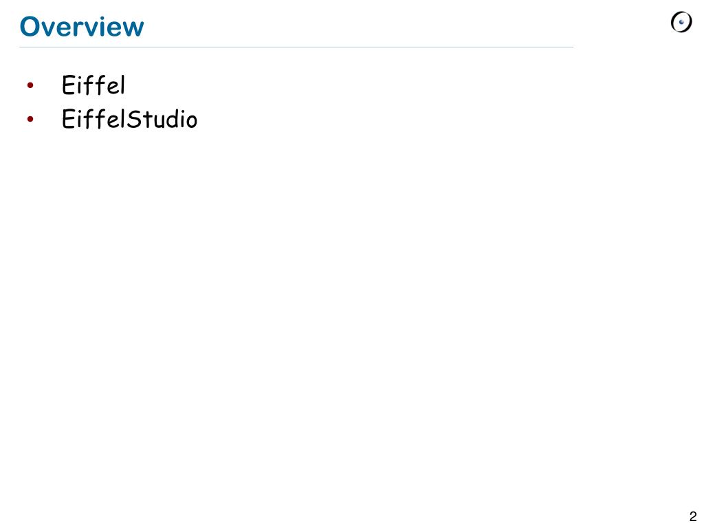Image resolution: width=704 pixels, height=528 pixels.
Task: Click the letter "d" in EiffelStudio
Action: pos(171,120)
